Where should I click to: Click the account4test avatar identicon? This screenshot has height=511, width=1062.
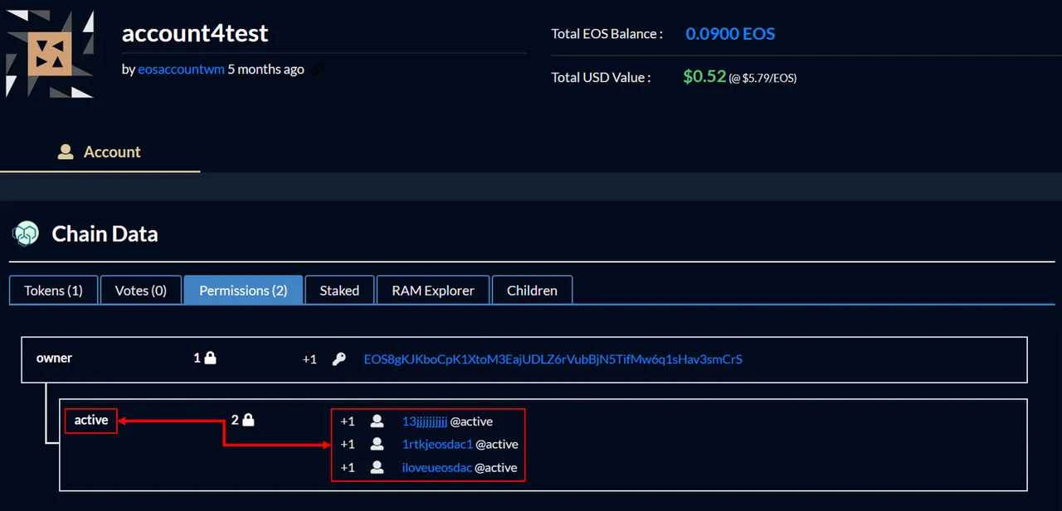tap(50, 54)
